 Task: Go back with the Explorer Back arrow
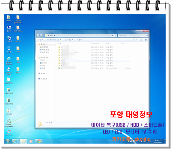[38, 36]
